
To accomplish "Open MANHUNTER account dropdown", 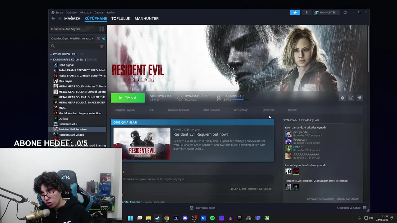I will pyautogui.click(x=326, y=12).
